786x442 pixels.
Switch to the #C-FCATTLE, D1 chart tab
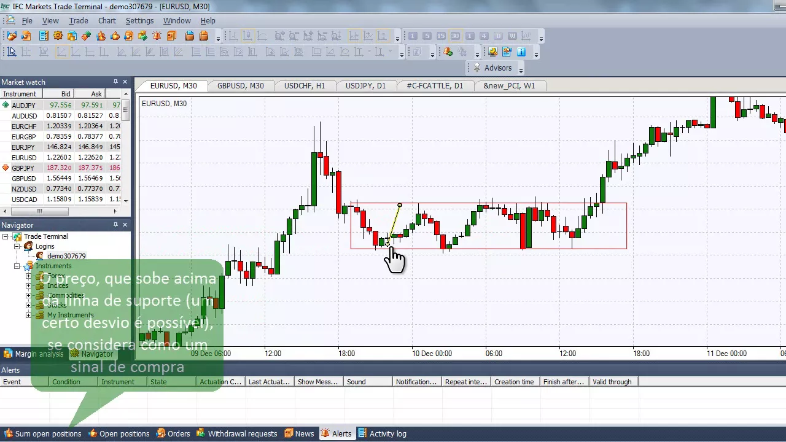(x=435, y=86)
